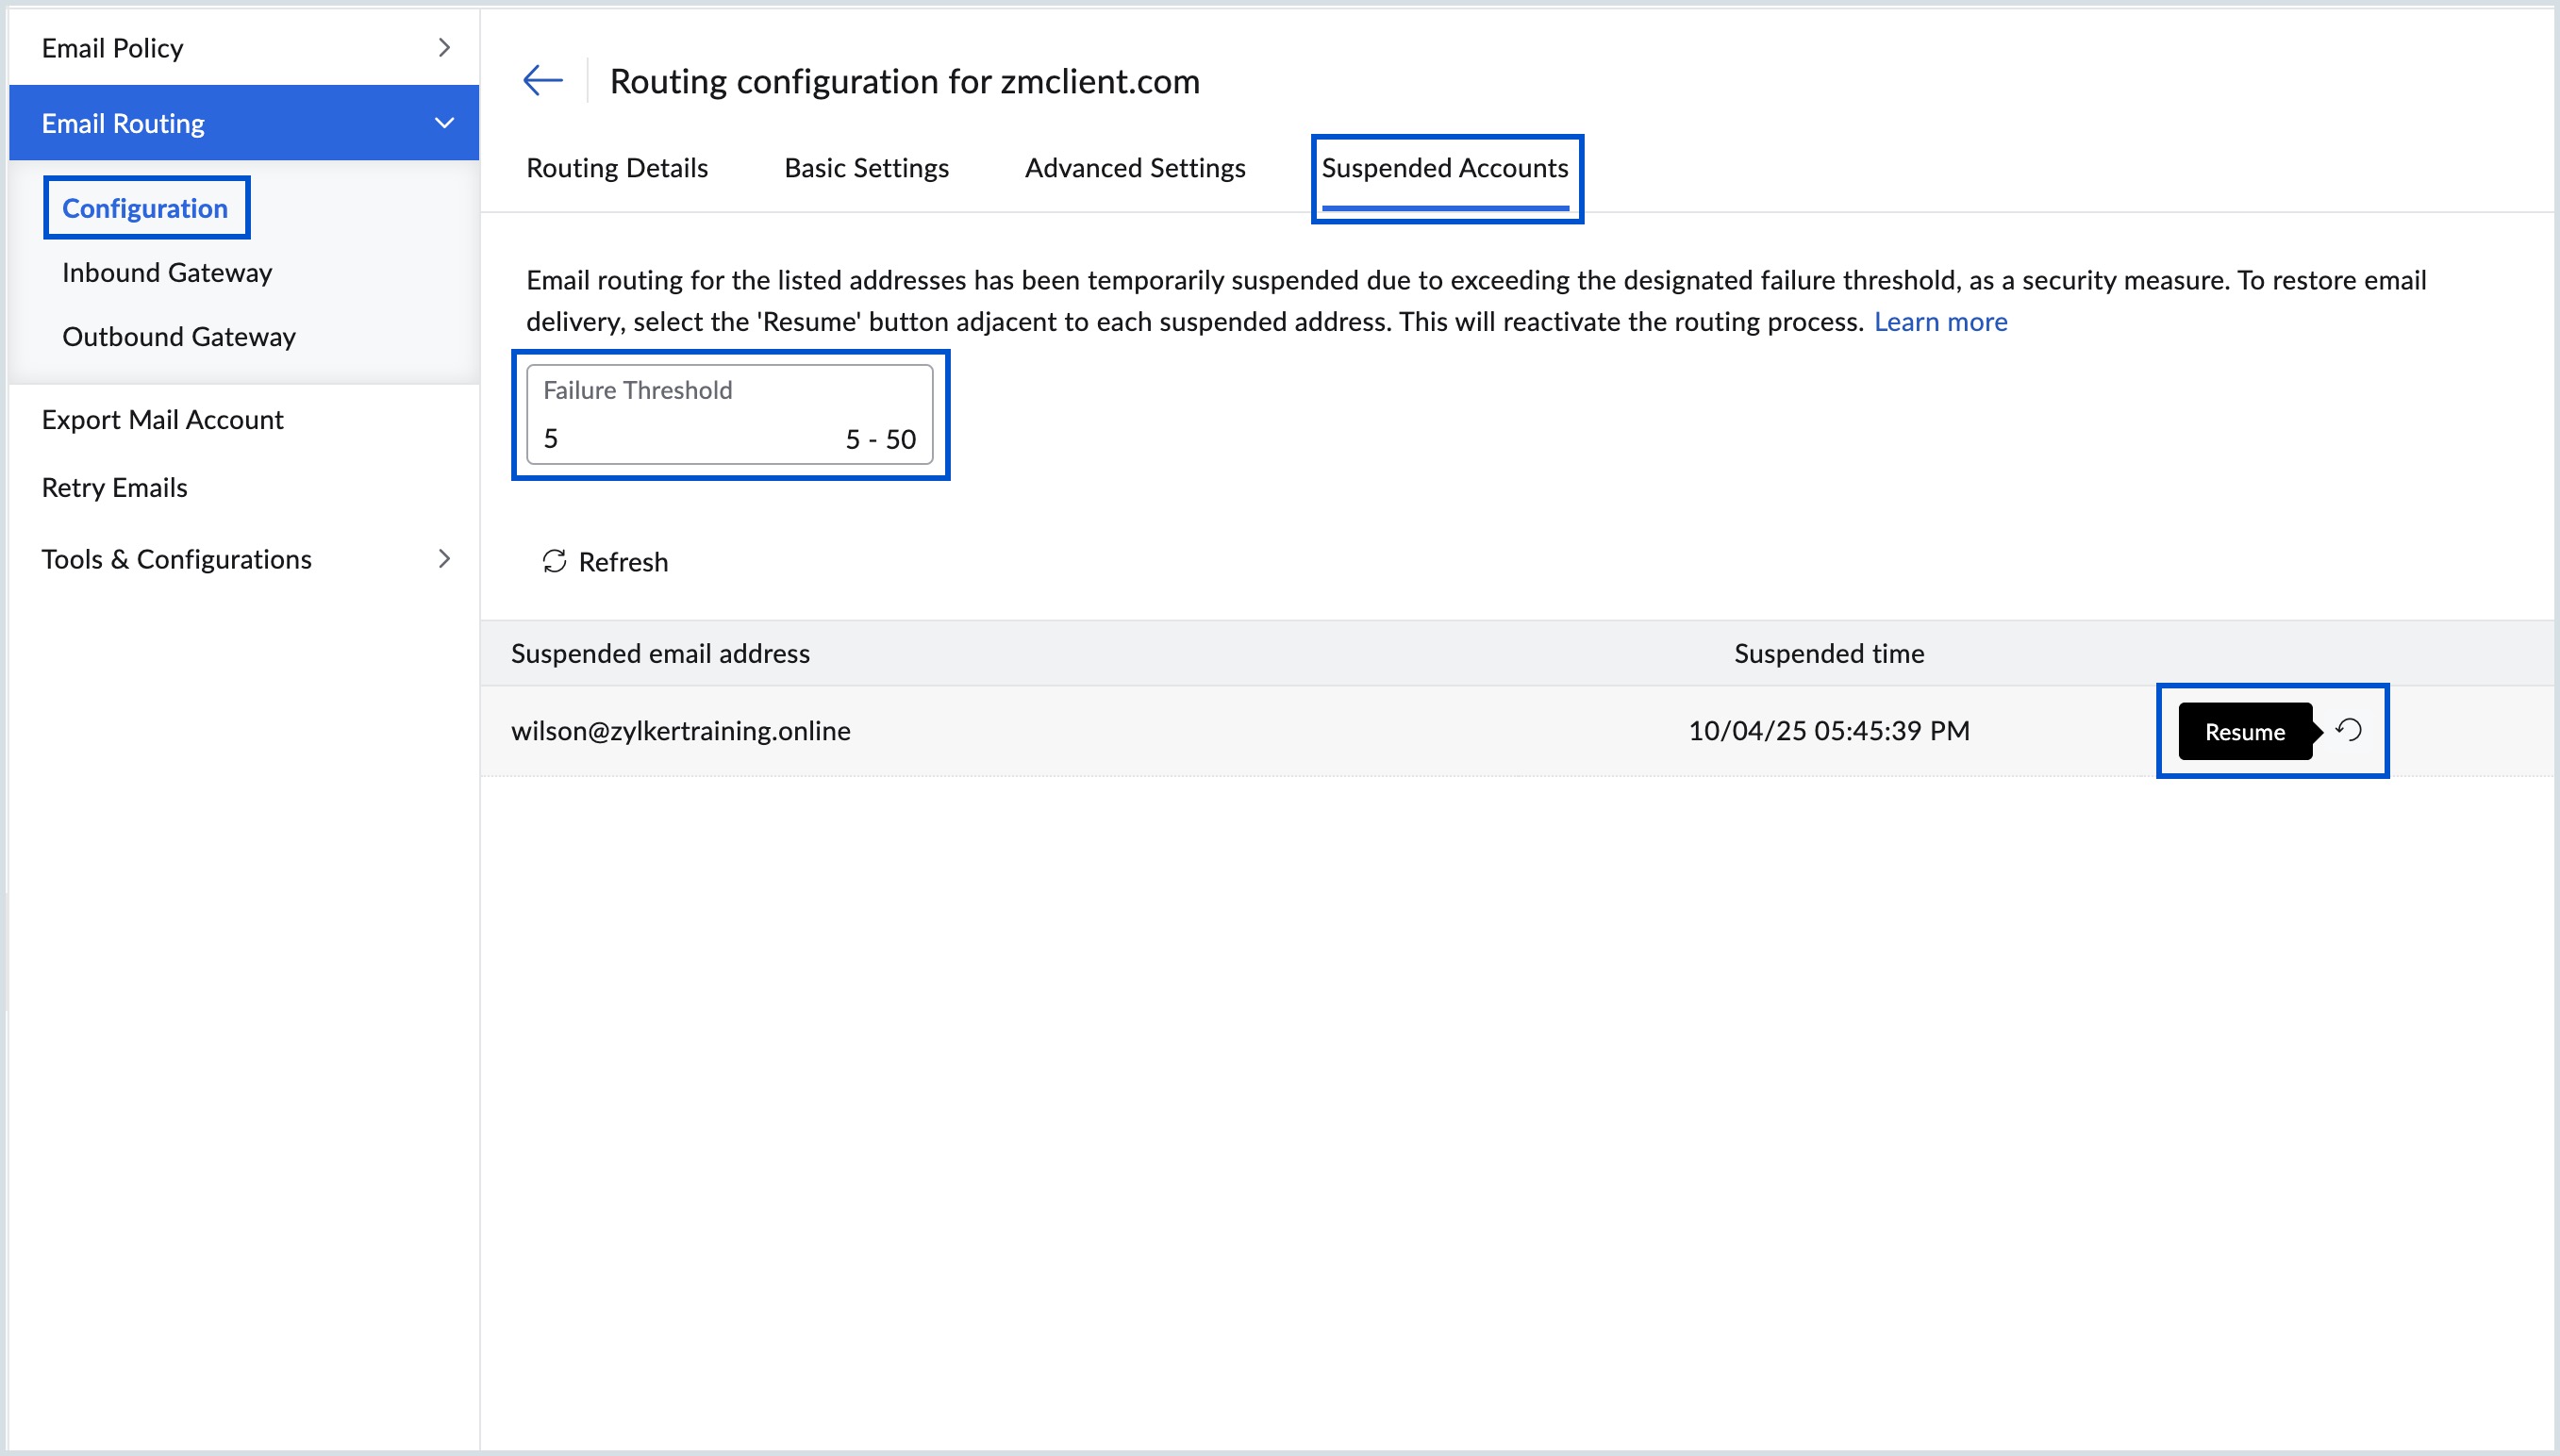Select the Email Routing sidebar item
This screenshot has width=2560, height=1456.
(x=123, y=122)
